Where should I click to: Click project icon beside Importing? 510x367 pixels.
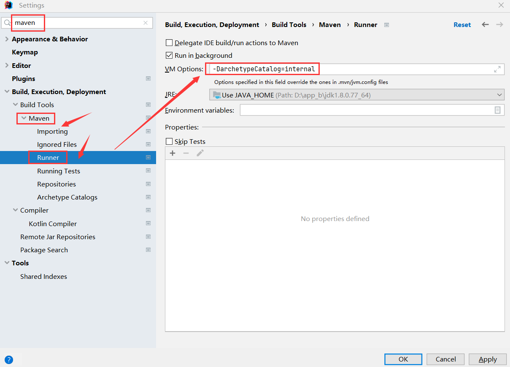(x=148, y=131)
